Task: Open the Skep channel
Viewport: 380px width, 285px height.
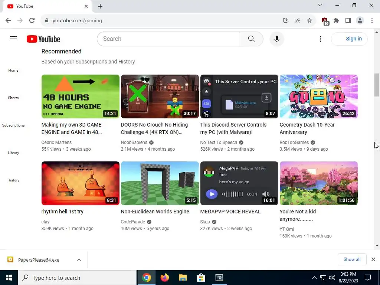Action: [205, 222]
